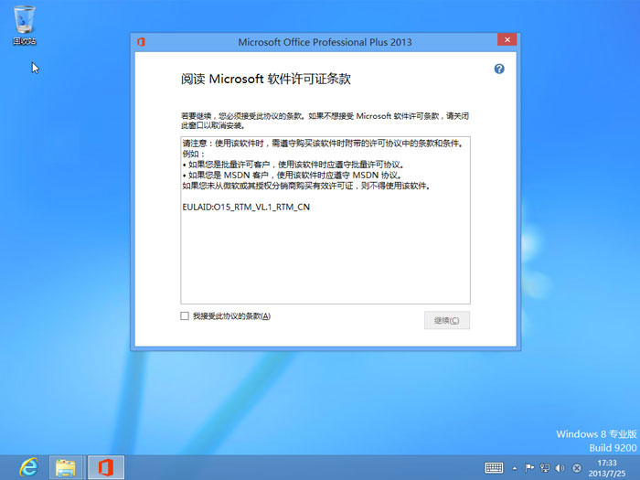Click the 阅读 Microsoft 软件许可证条款 heading

pyautogui.click(x=266, y=80)
